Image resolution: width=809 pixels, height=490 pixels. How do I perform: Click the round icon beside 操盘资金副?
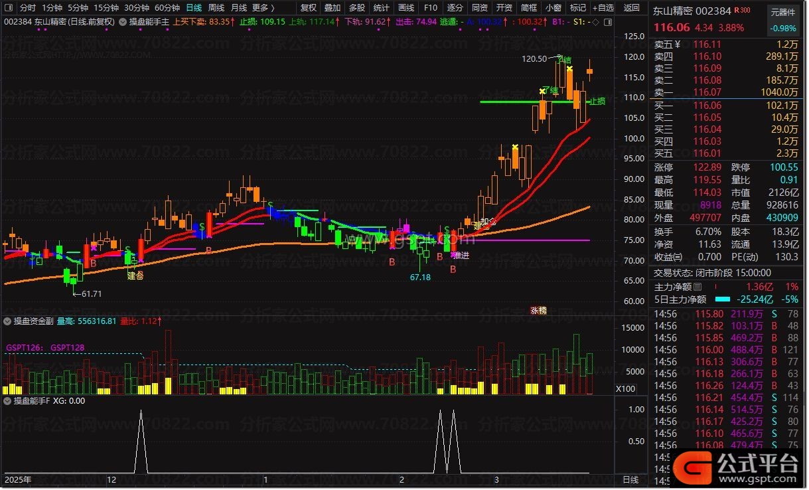point(7,321)
